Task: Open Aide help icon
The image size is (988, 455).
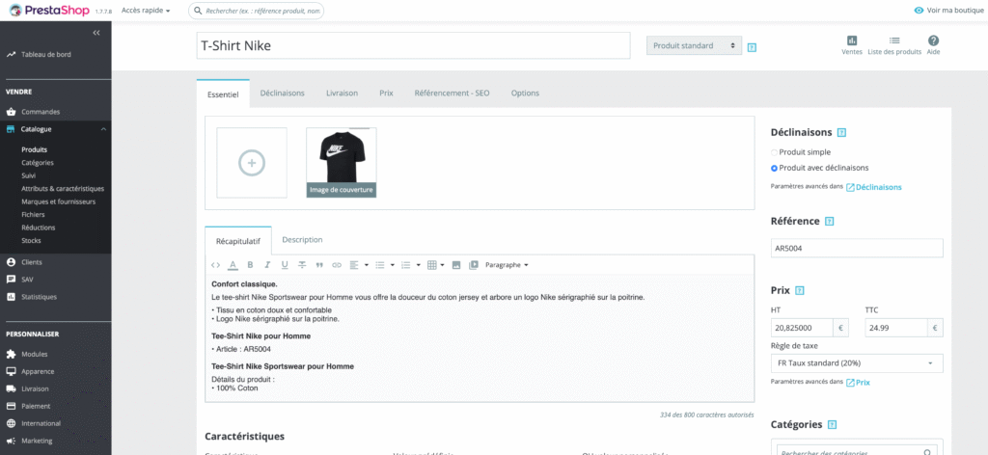Action: [x=933, y=45]
